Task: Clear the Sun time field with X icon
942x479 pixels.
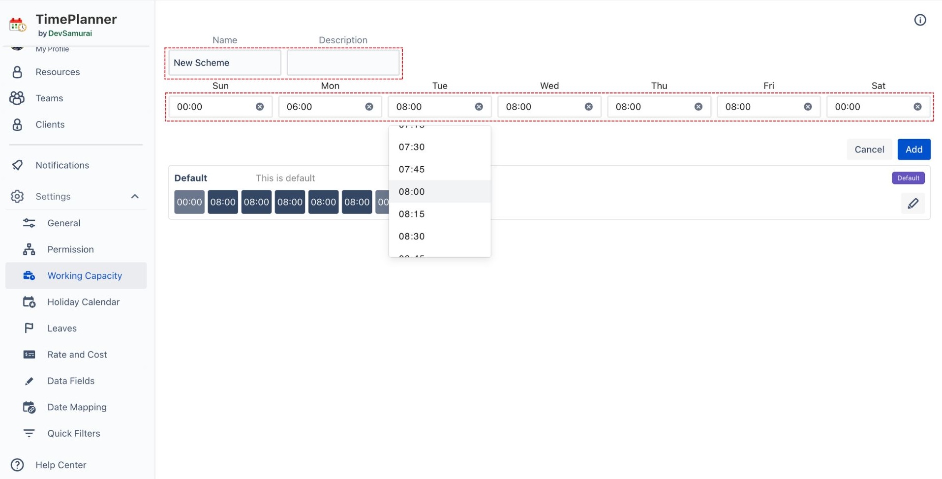Action: pyautogui.click(x=260, y=107)
